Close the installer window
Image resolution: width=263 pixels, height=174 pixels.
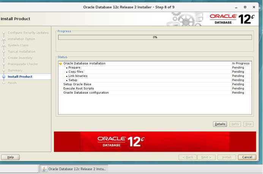[x=254, y=7]
